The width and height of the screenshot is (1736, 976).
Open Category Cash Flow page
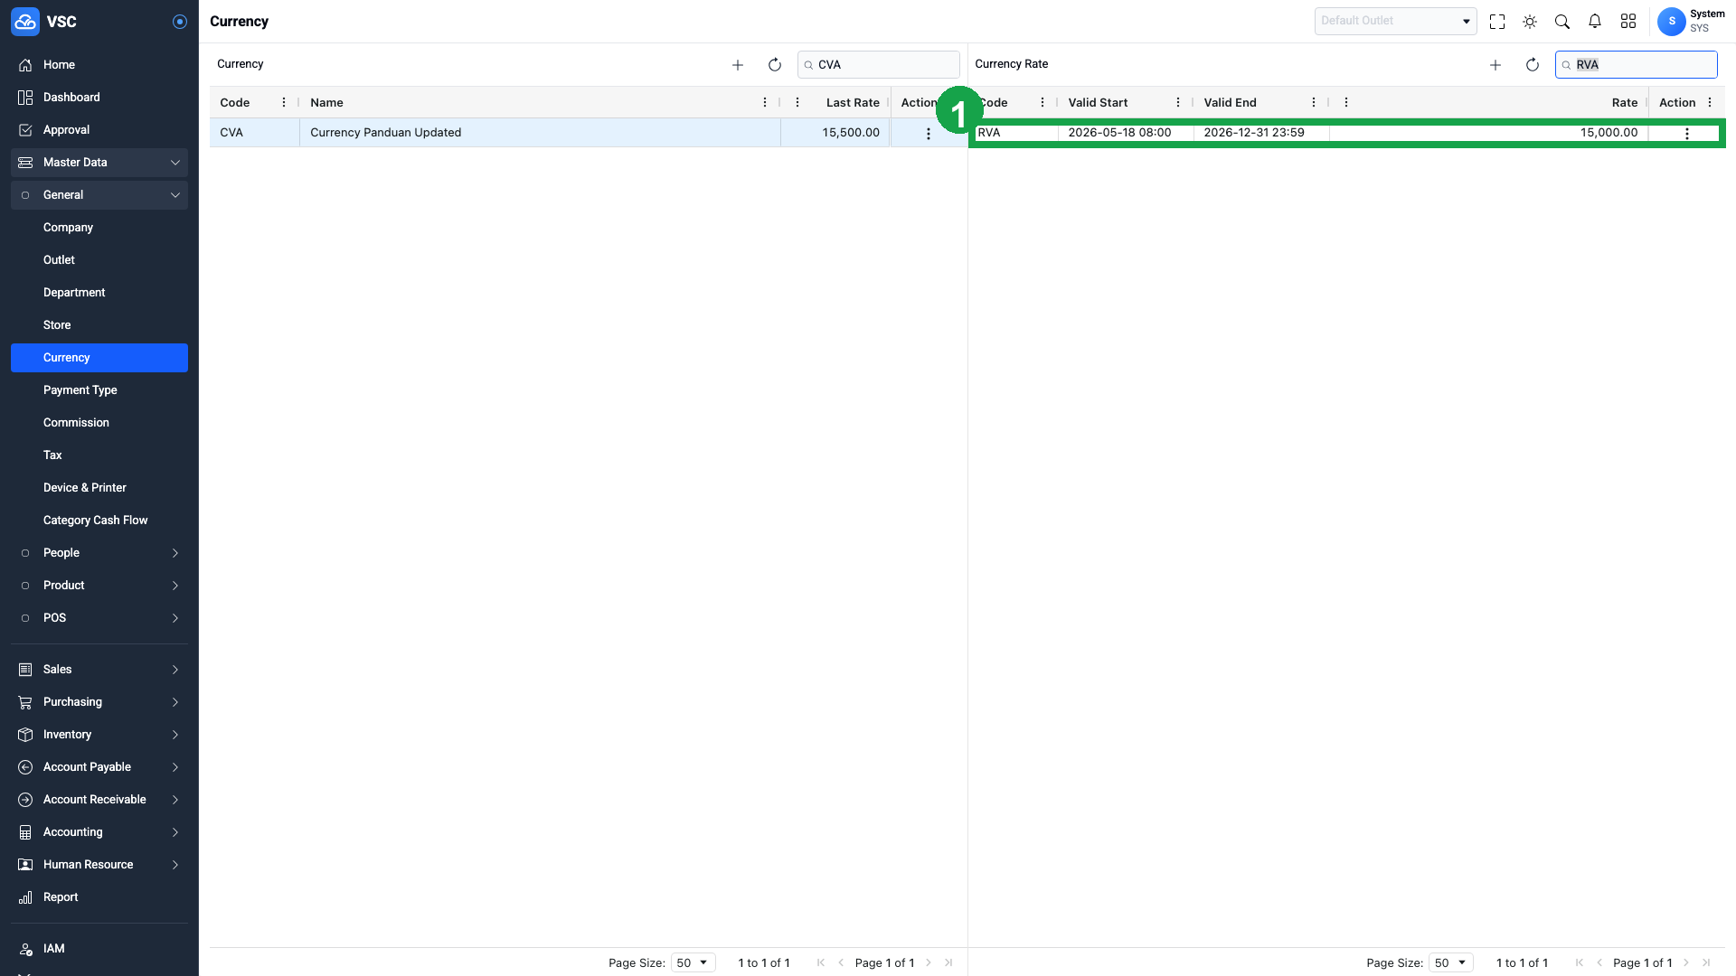99,521
